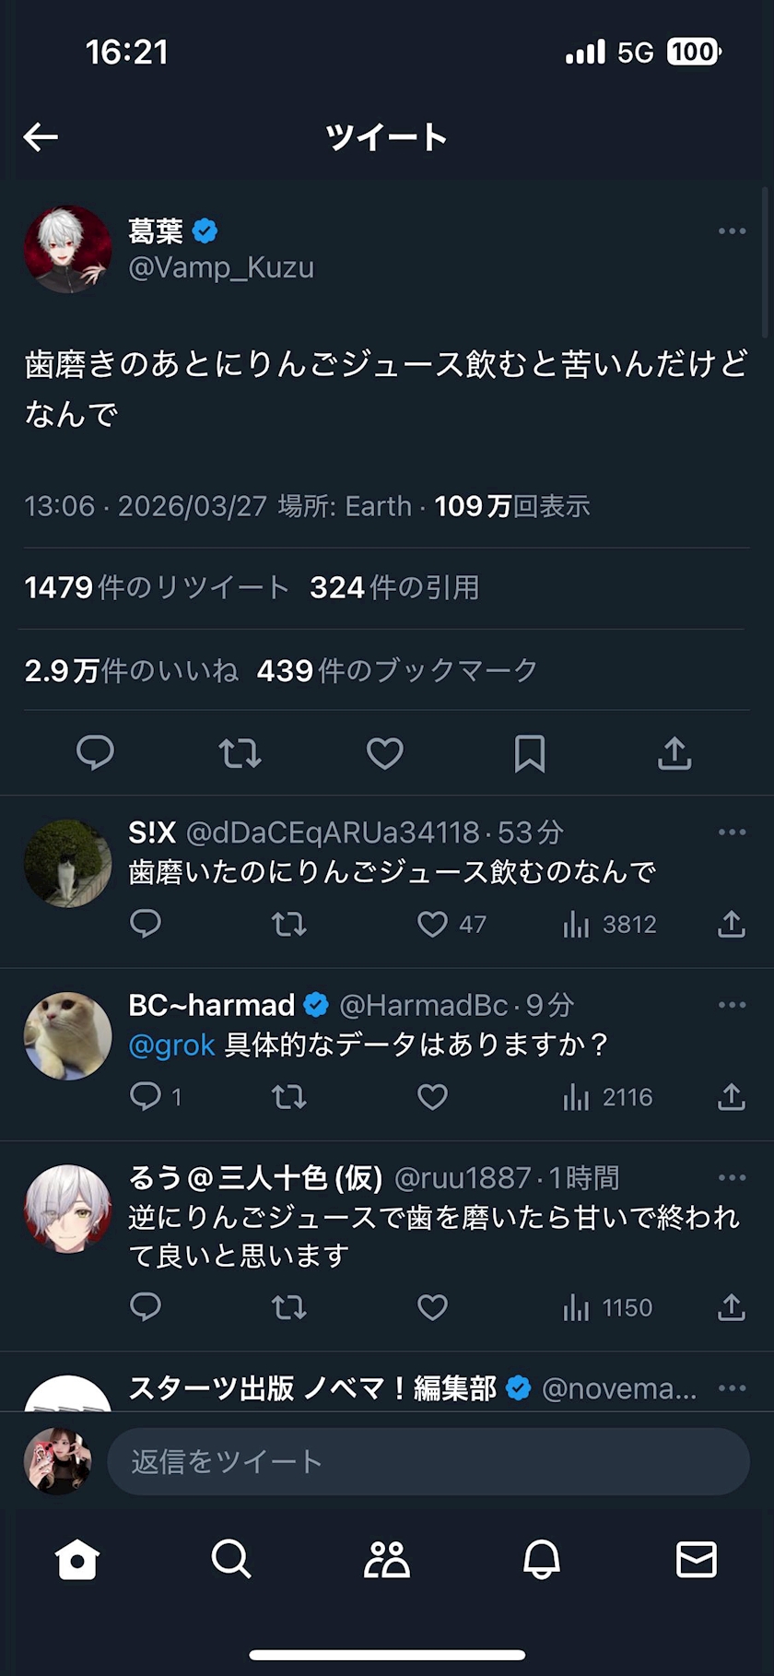774x1676 pixels.
Task: Open the Messages envelope tab
Action: pos(696,1560)
